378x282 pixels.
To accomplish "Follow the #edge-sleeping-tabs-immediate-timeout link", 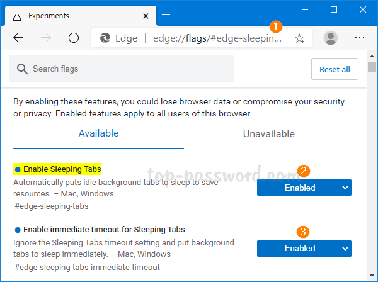I will point(86,267).
